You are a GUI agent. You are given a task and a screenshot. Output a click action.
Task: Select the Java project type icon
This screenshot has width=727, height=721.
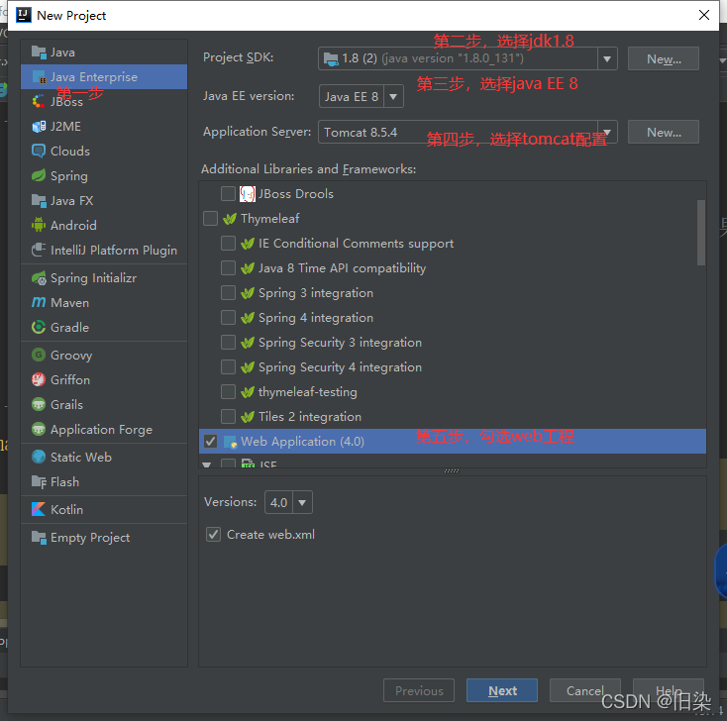[x=39, y=52]
